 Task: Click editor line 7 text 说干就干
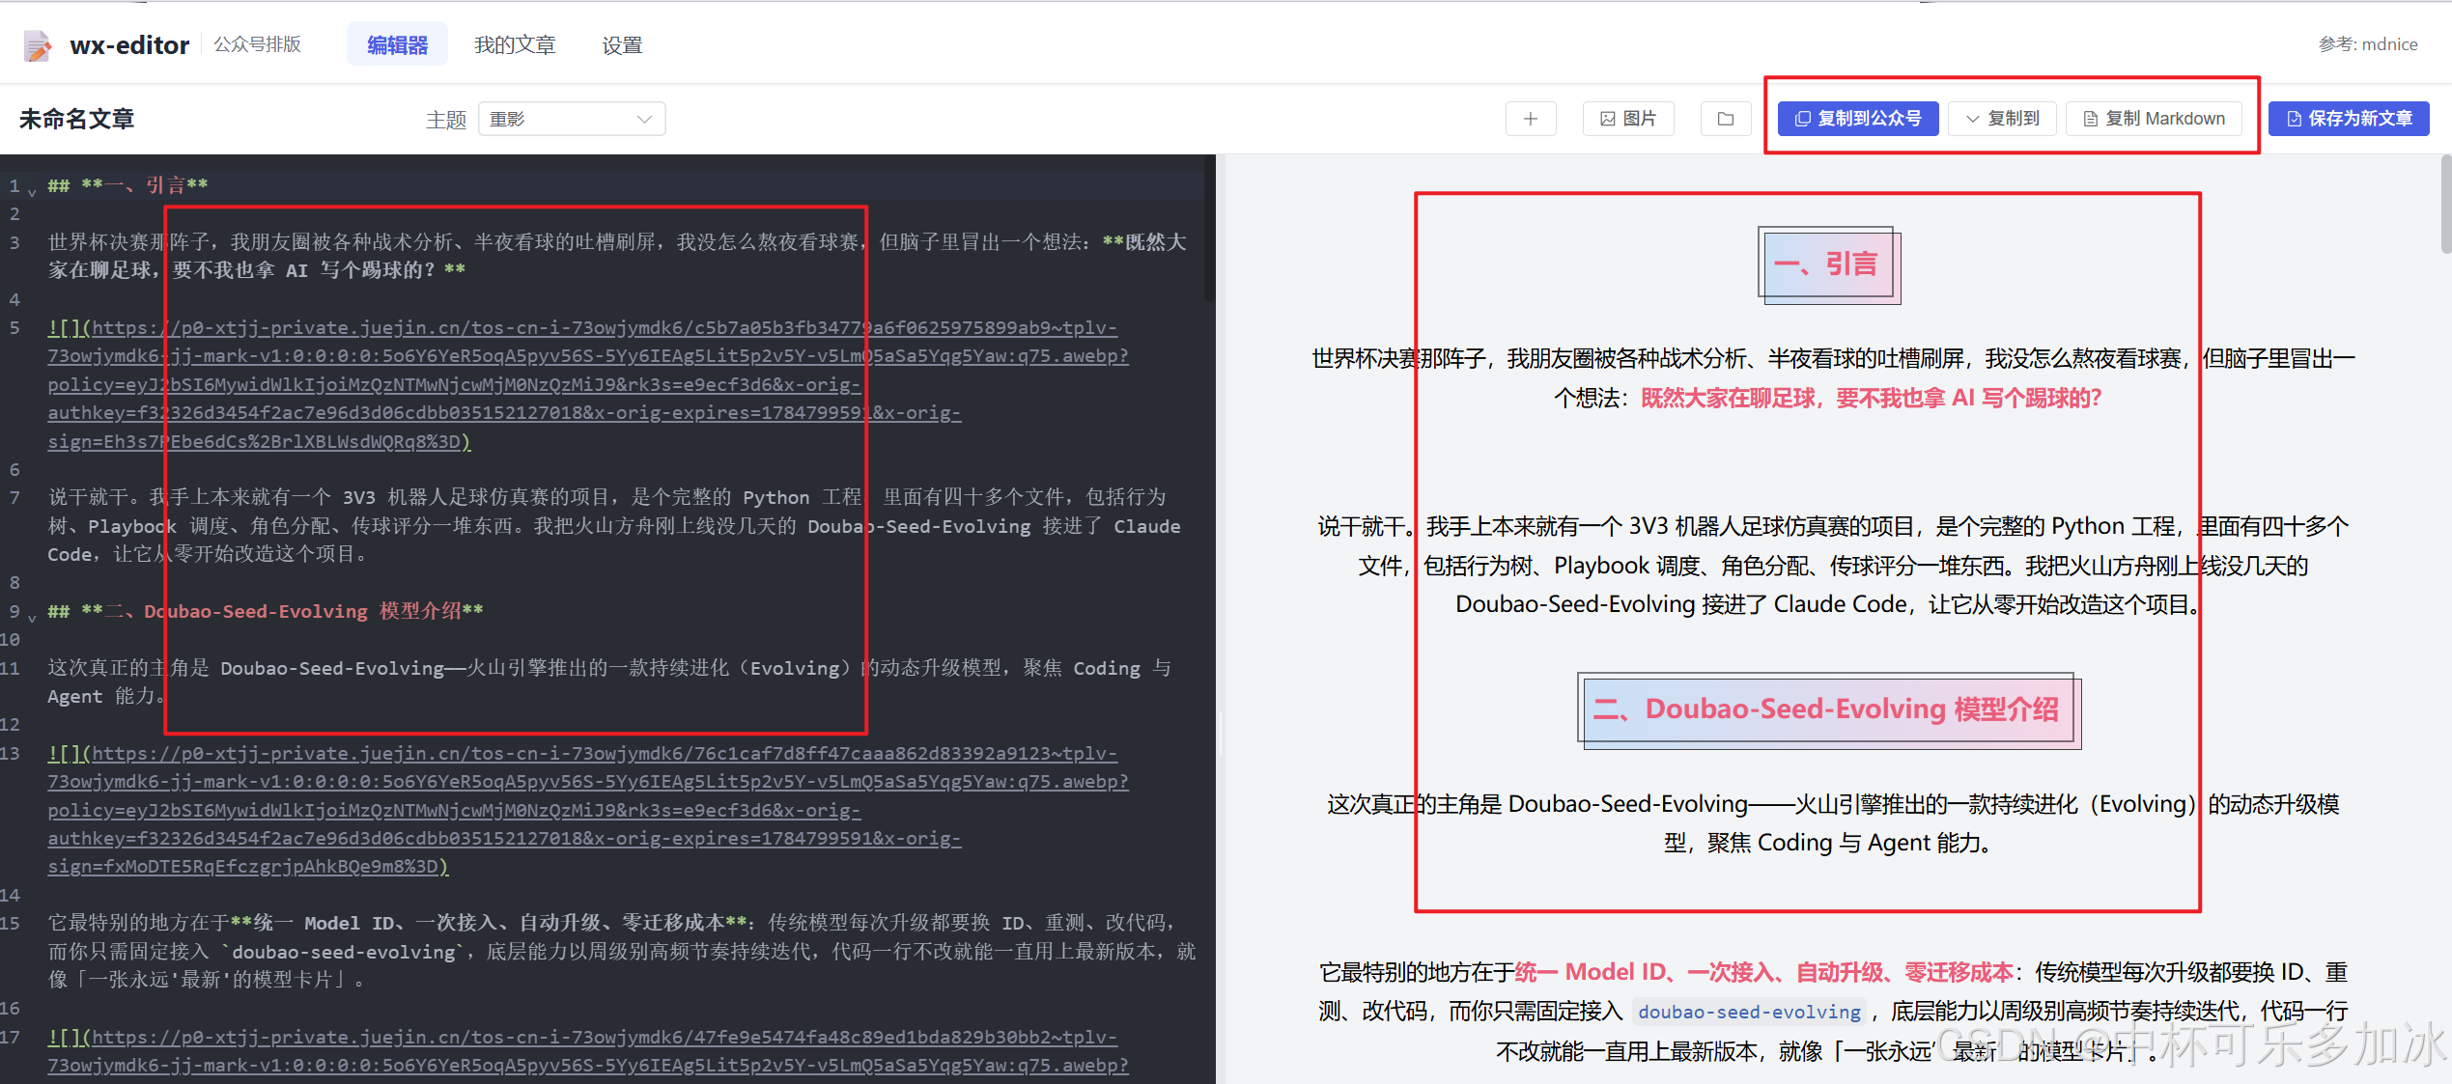click(88, 497)
